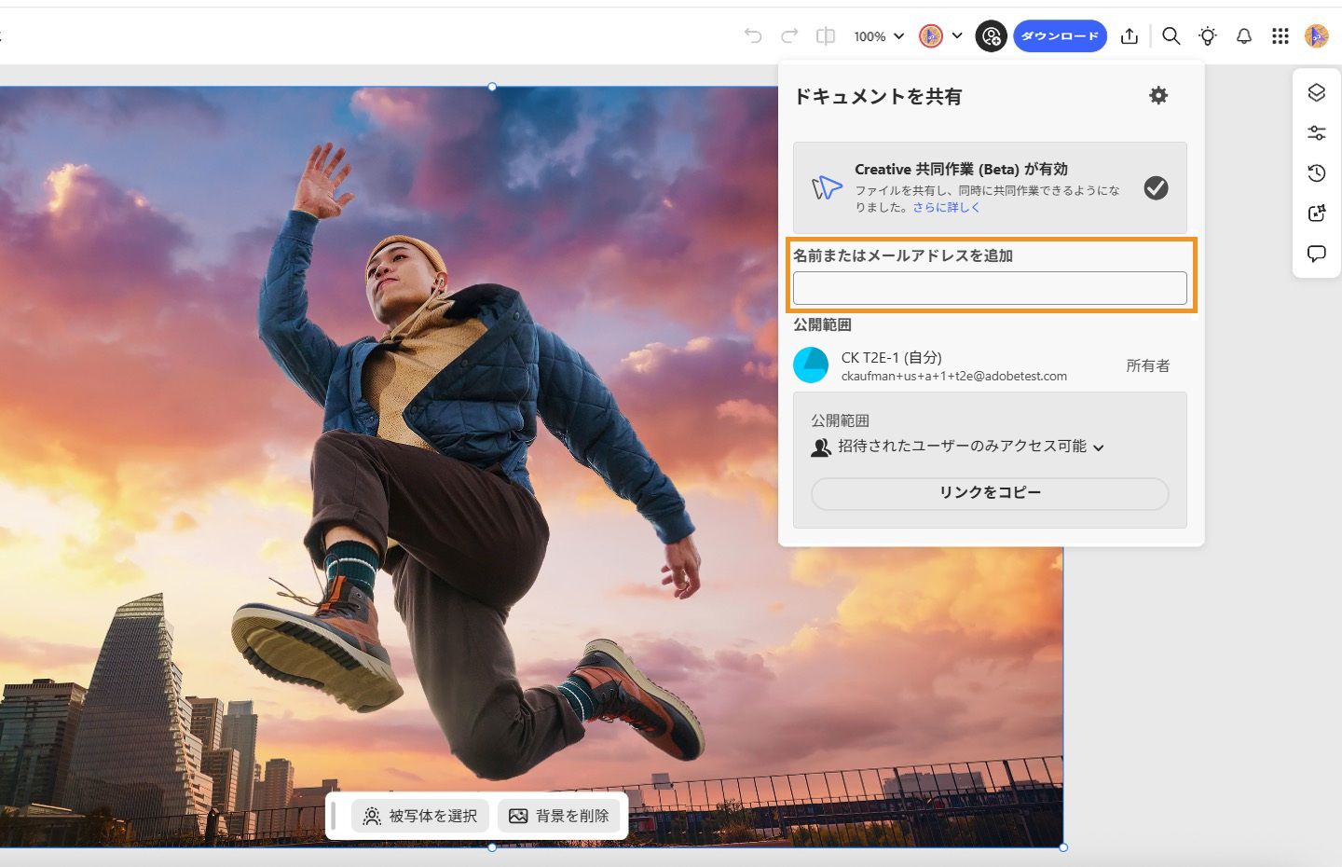Viewport: 1342px width, 867px height.
Task: Open the version history panel
Action: [x=1316, y=172]
